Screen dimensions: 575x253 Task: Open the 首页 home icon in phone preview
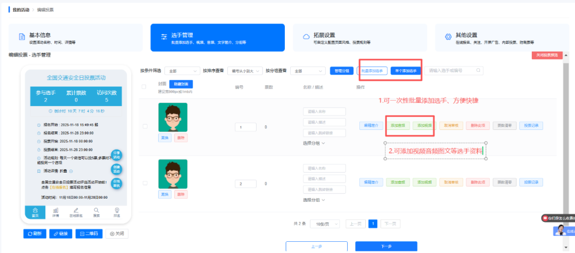[x=36, y=211]
